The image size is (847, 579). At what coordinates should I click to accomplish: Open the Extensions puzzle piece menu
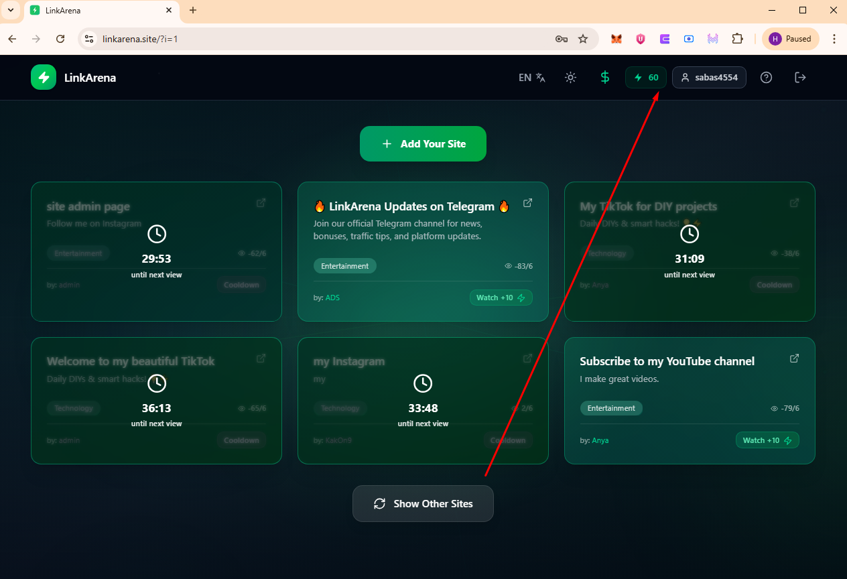(x=737, y=39)
